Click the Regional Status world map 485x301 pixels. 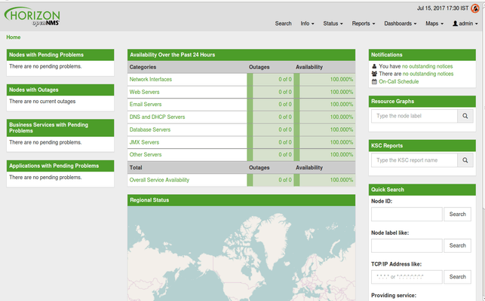(x=241, y=256)
